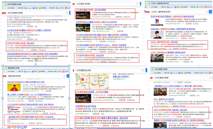Open 网销中国 bookmark in 健美减肥训练营 window

pyautogui.click(x=50, y=71)
